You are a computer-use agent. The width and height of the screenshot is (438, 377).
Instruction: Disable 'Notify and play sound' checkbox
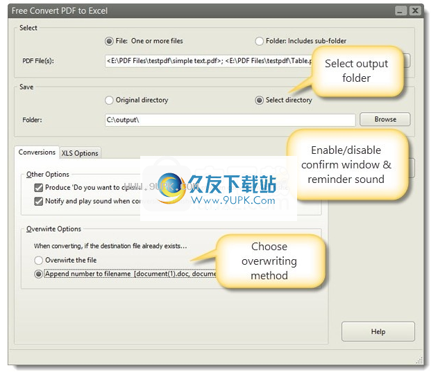[x=39, y=202]
